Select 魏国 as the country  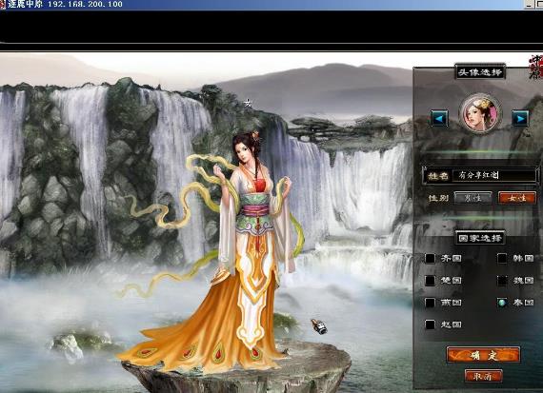coord(502,280)
